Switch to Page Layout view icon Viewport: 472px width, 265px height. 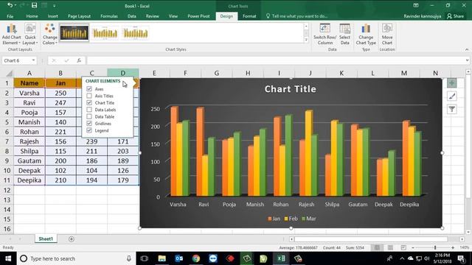[x=390, y=247]
